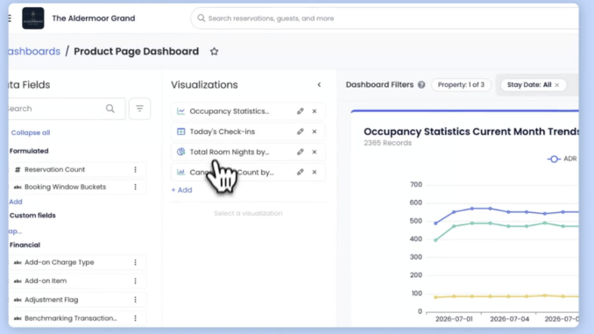The width and height of the screenshot is (594, 334).
Task: Open the Property: 1 of 3 filter
Action: 461,85
